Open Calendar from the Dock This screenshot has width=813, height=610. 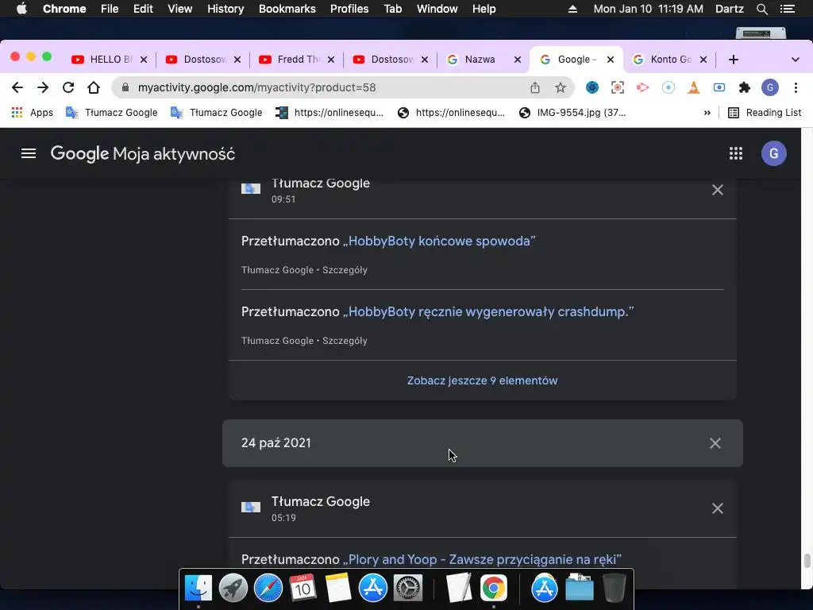[302, 589]
